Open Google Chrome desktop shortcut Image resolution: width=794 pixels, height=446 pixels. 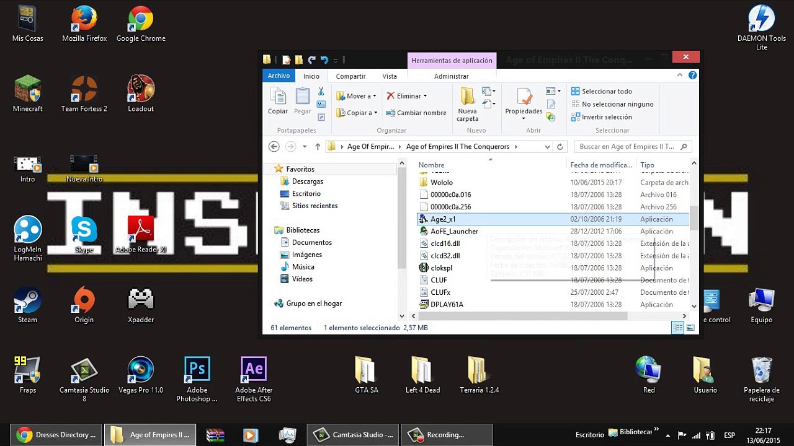tap(141, 24)
